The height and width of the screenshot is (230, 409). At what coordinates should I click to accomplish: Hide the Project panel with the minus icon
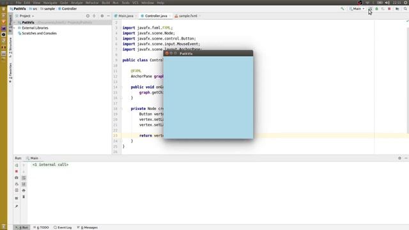[x=109, y=16]
